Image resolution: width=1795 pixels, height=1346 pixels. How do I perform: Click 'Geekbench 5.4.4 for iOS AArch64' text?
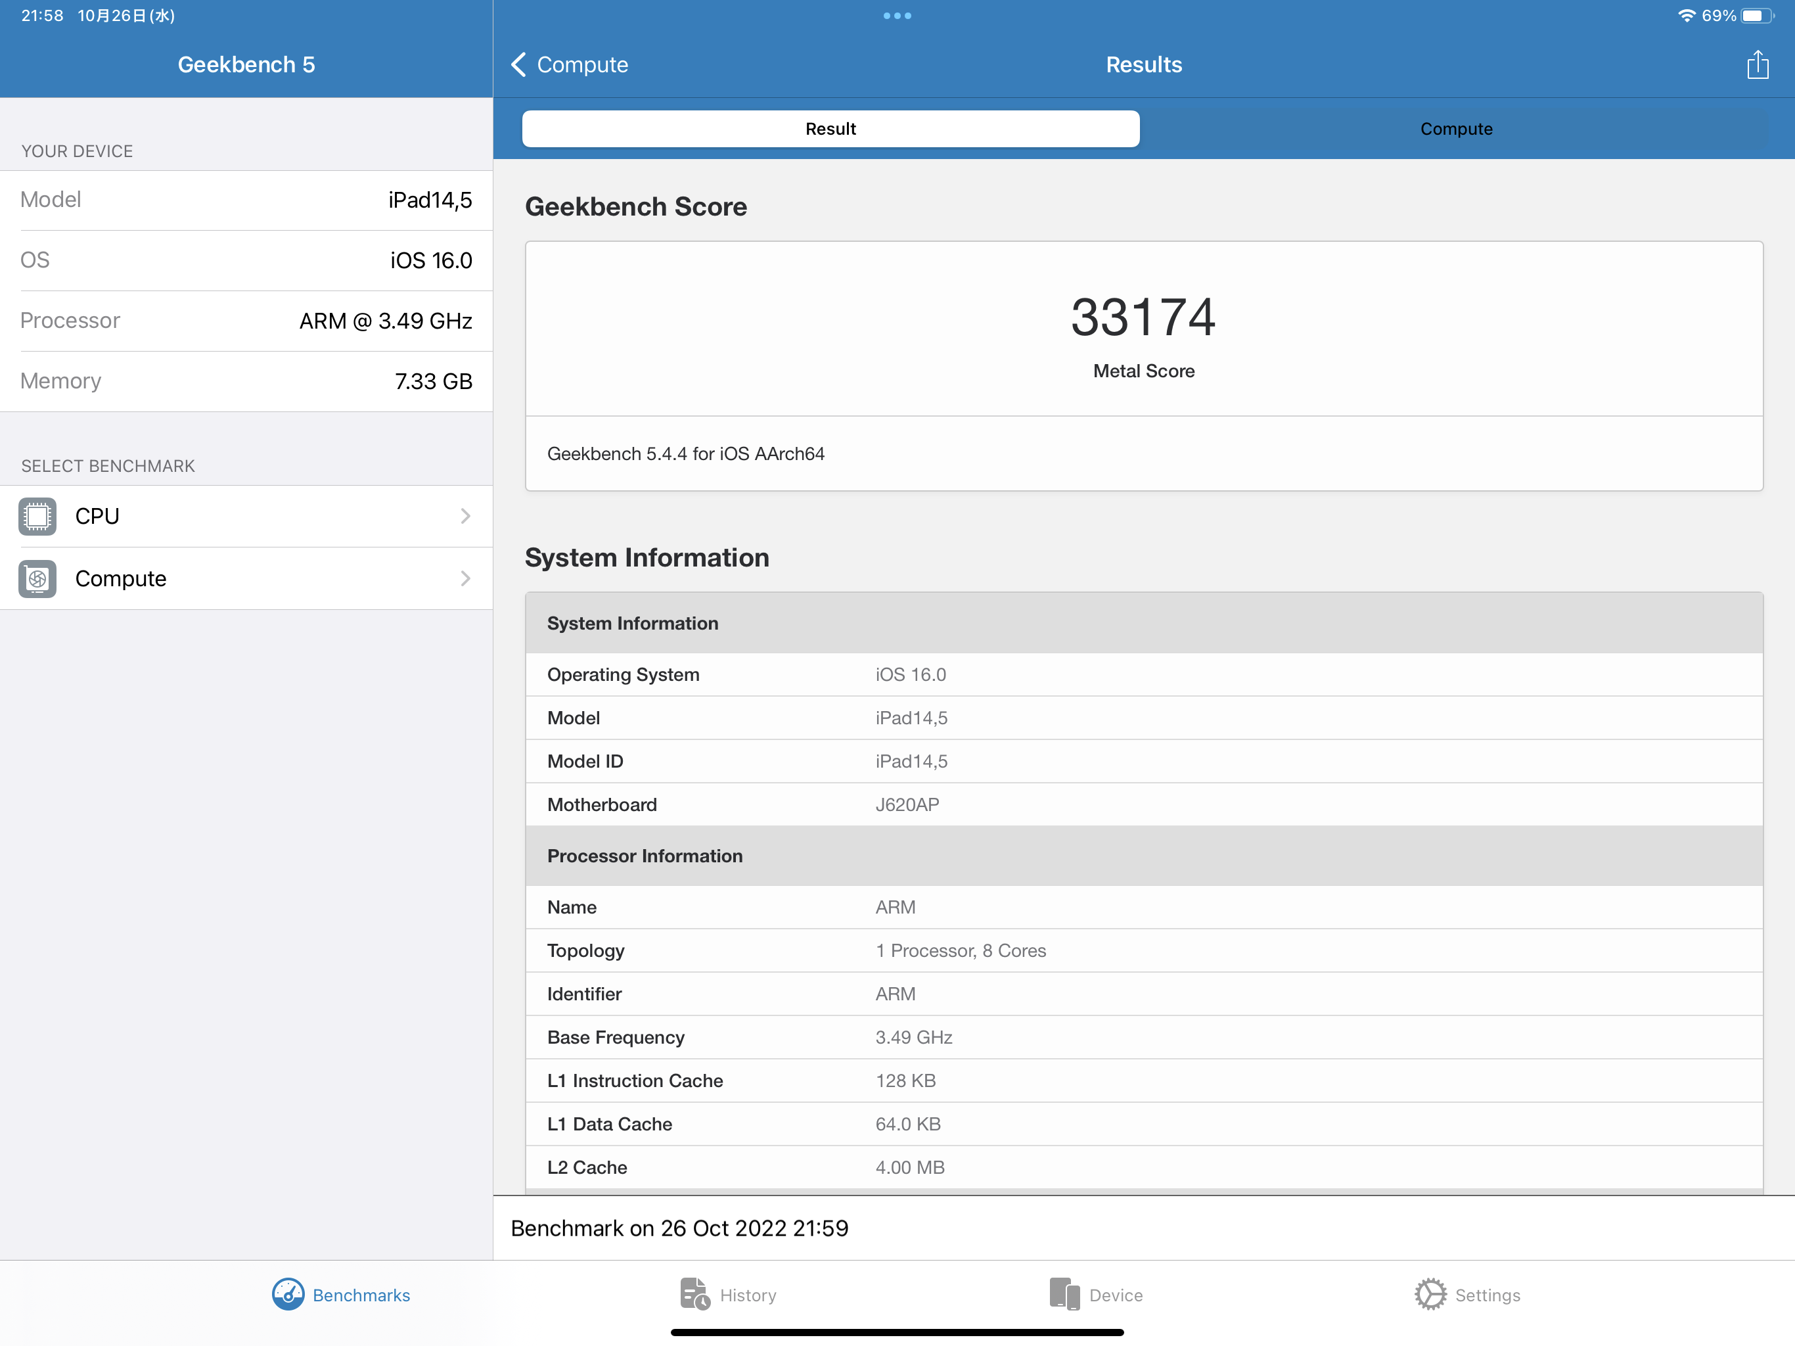[x=686, y=453]
